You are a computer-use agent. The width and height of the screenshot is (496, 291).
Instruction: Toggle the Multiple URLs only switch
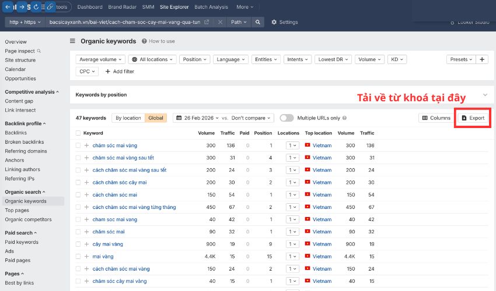pos(287,118)
